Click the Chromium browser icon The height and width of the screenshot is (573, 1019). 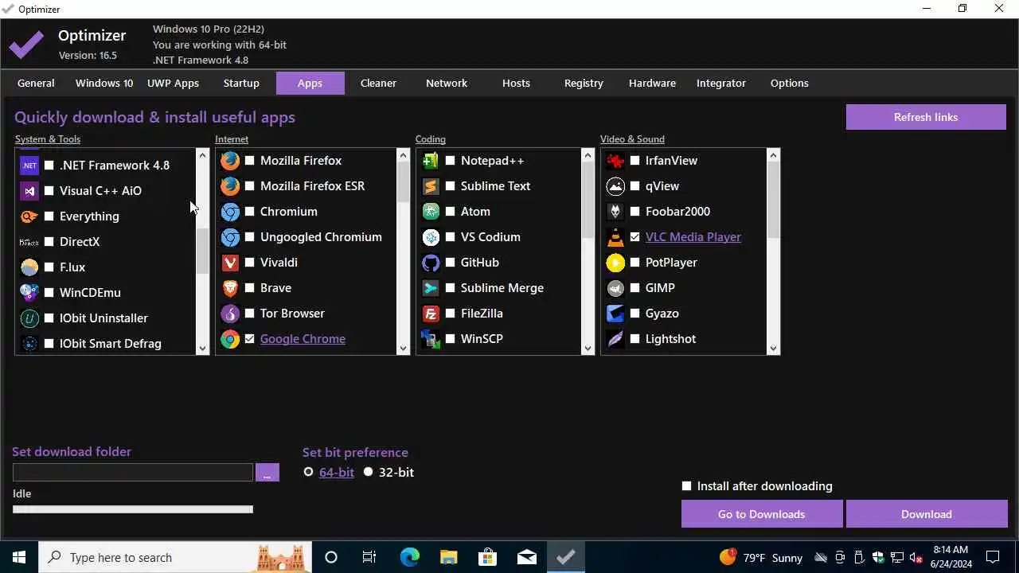point(230,212)
